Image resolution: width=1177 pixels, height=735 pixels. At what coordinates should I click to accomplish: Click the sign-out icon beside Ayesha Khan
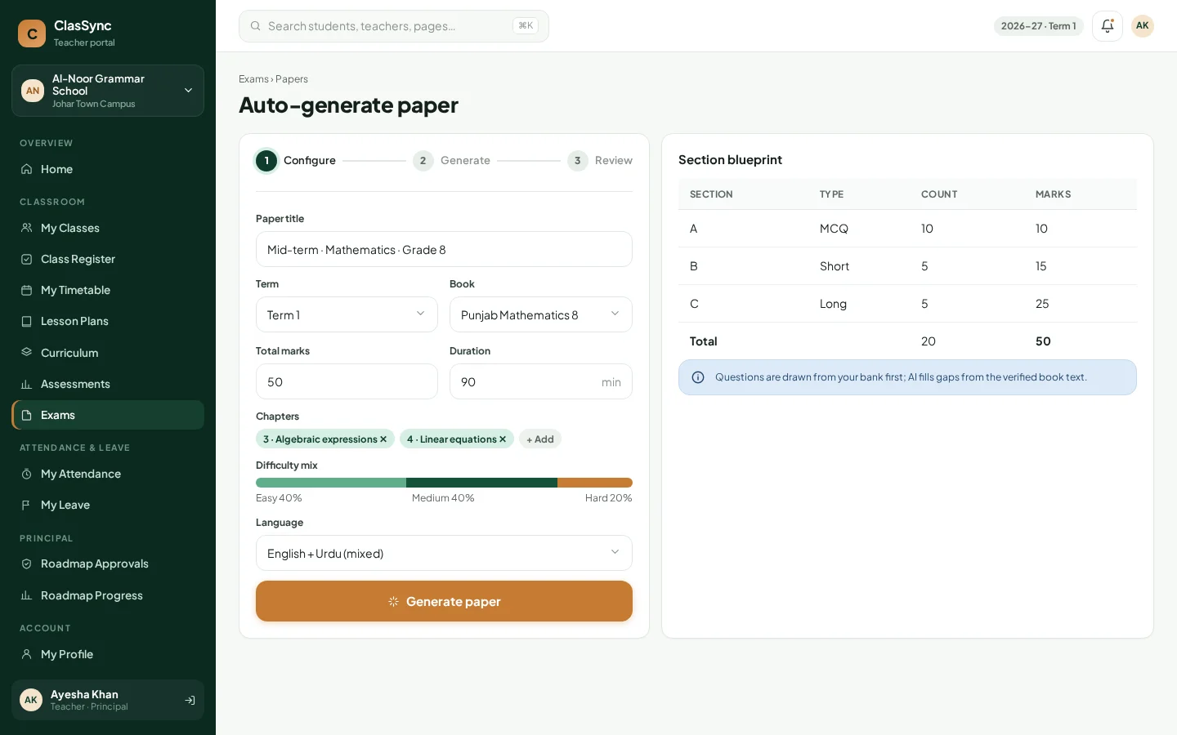(190, 700)
